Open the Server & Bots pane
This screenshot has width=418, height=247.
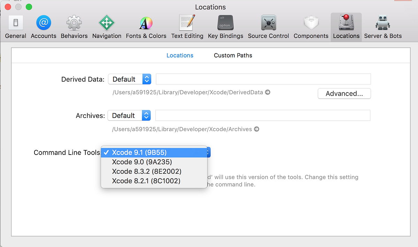click(382, 26)
